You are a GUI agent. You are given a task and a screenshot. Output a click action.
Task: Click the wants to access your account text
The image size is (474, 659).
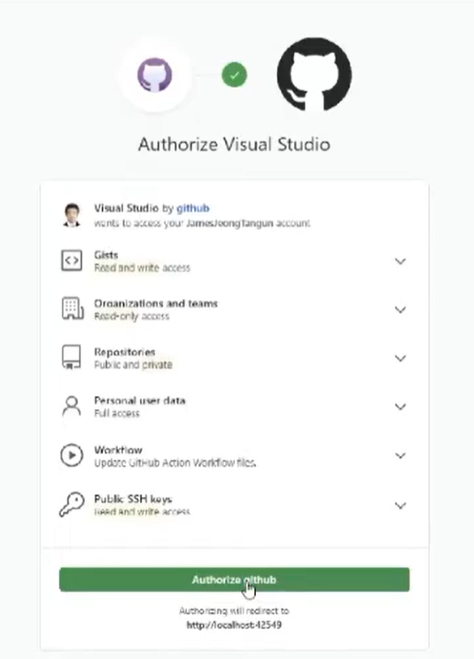pos(202,222)
